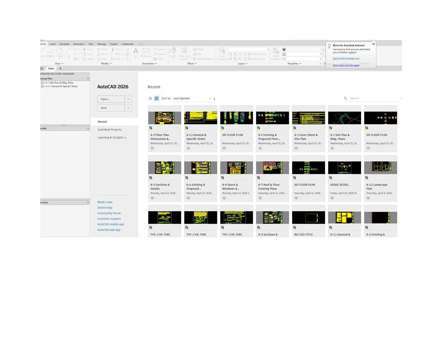Activate the Copy modify tool

point(88,54)
